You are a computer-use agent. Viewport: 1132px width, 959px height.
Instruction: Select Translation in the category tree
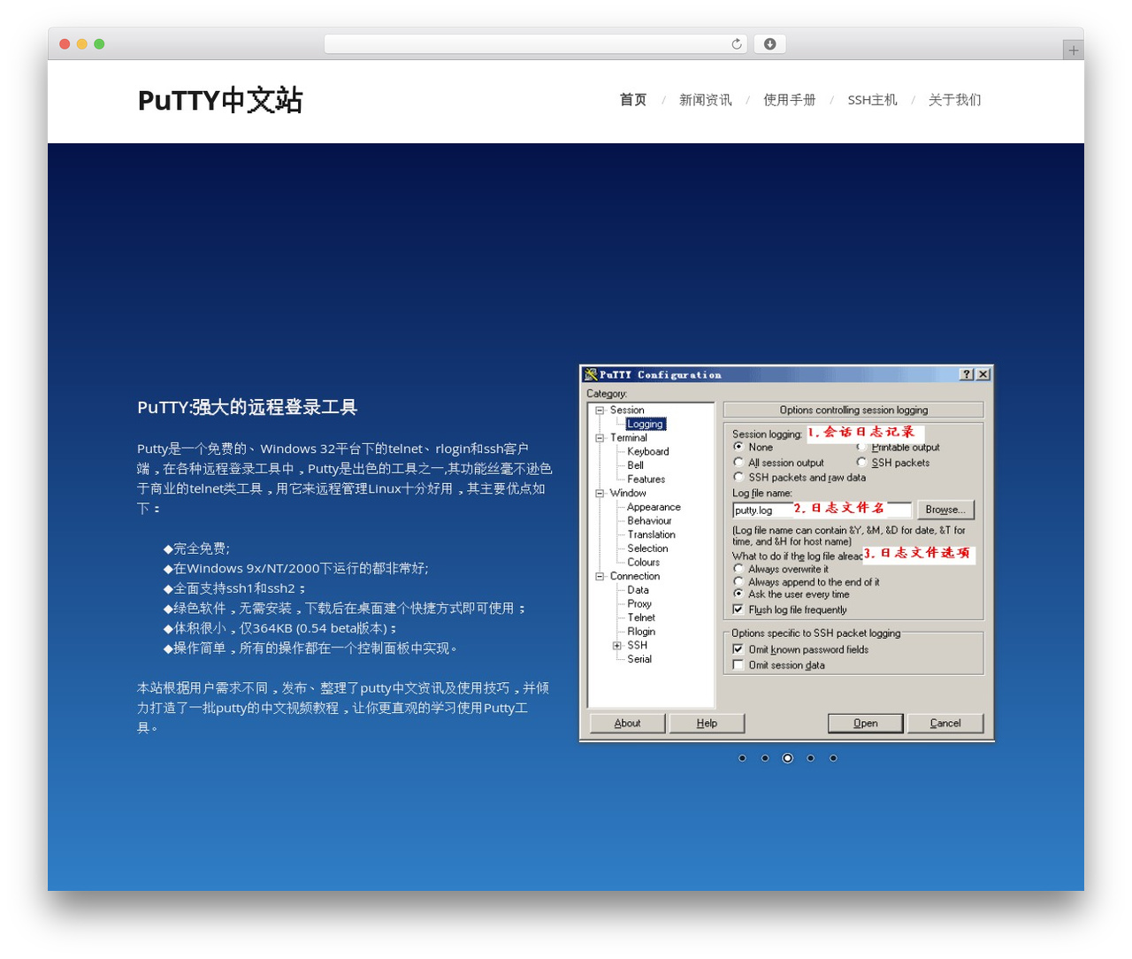(x=651, y=534)
